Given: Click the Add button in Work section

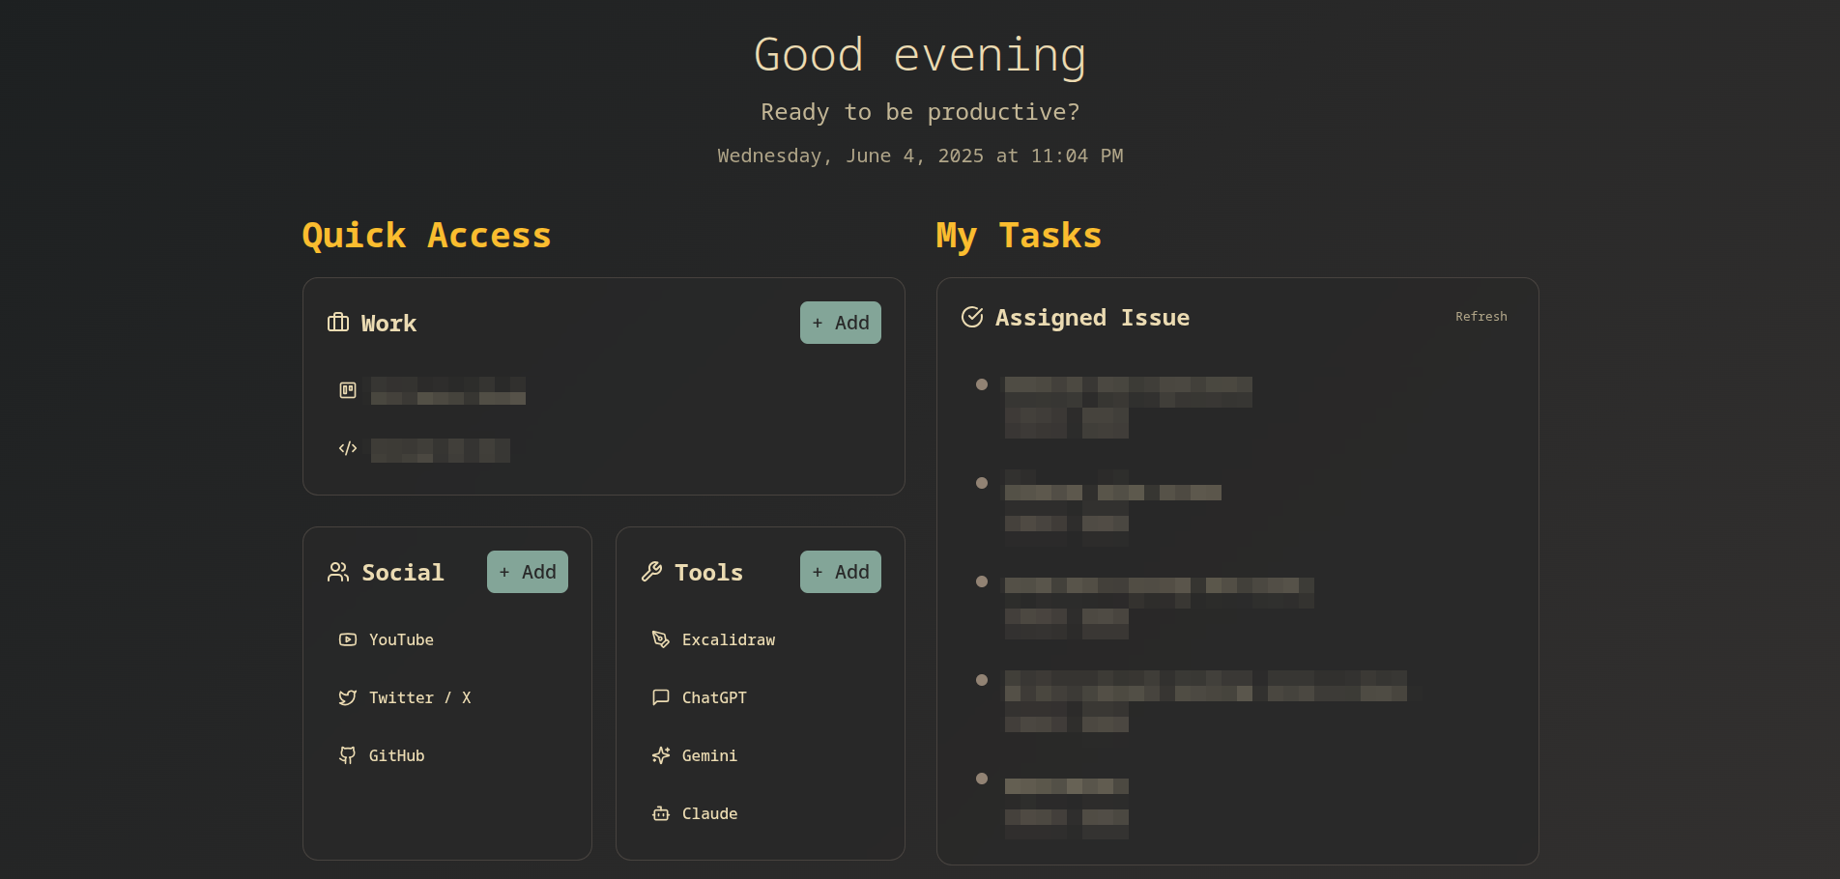Looking at the screenshot, I should tap(840, 322).
